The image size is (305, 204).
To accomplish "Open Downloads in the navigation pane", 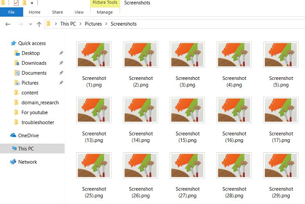I will [34, 63].
